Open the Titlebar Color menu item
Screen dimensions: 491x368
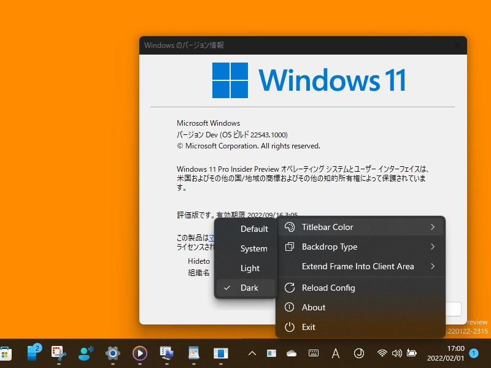point(349,226)
